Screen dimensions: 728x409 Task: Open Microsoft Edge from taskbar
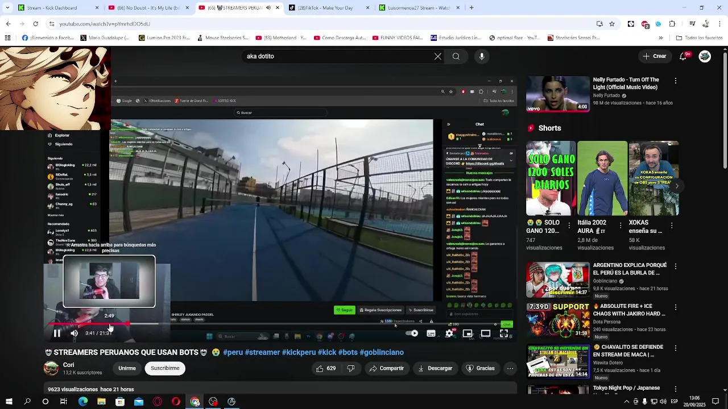tap(83, 402)
